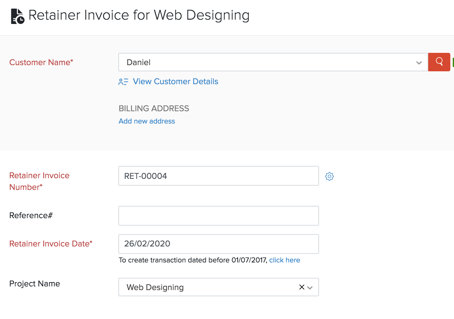Click the gear icon to configure invoice number settings

tap(329, 176)
